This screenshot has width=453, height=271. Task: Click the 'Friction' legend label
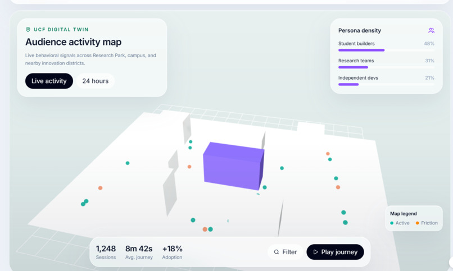click(429, 223)
